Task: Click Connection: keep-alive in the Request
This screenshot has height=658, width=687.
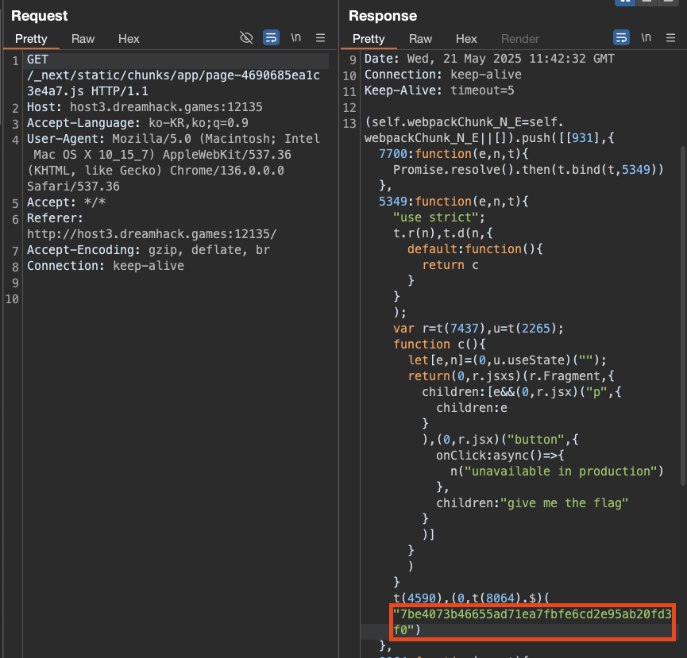Action: click(x=105, y=266)
